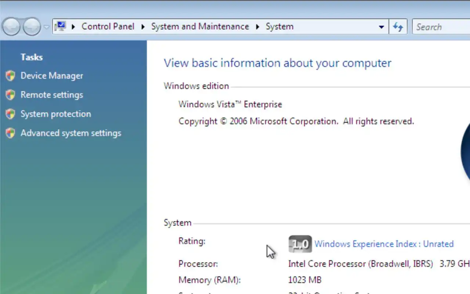Go to Control Panel breadcrumb
This screenshot has height=294, width=470.
pos(108,26)
